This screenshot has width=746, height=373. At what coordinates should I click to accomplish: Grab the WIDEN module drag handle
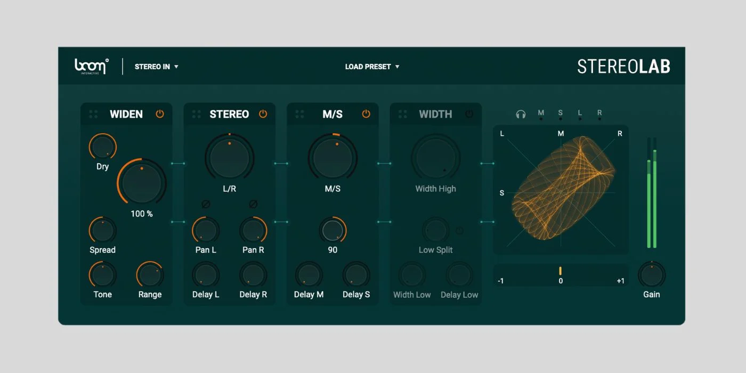click(94, 114)
